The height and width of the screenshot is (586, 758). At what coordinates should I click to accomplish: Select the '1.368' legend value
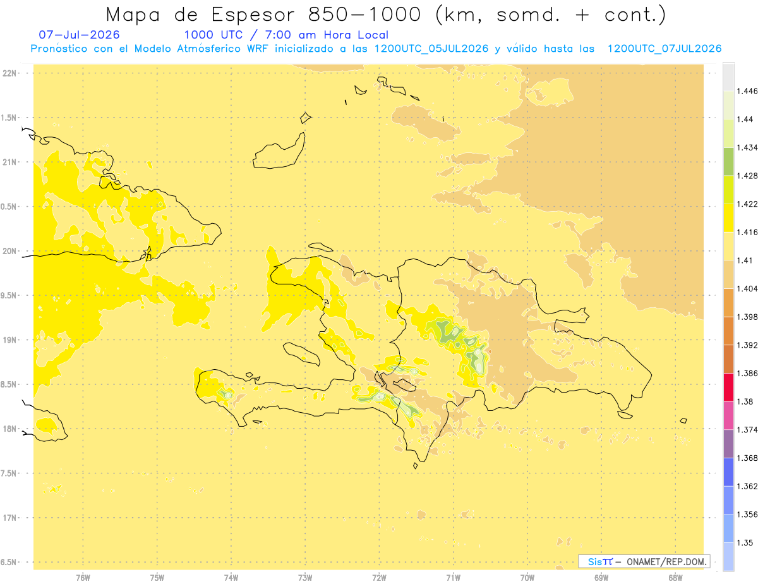[x=747, y=458]
